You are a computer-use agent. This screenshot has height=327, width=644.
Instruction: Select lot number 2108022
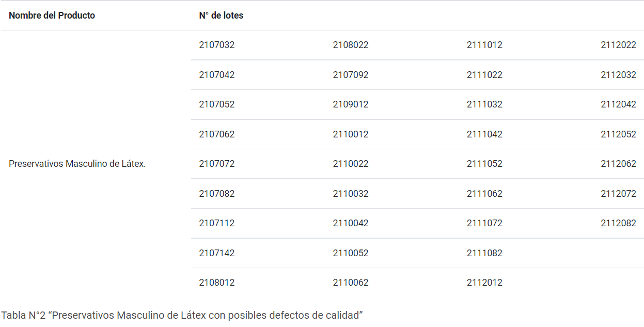click(351, 45)
